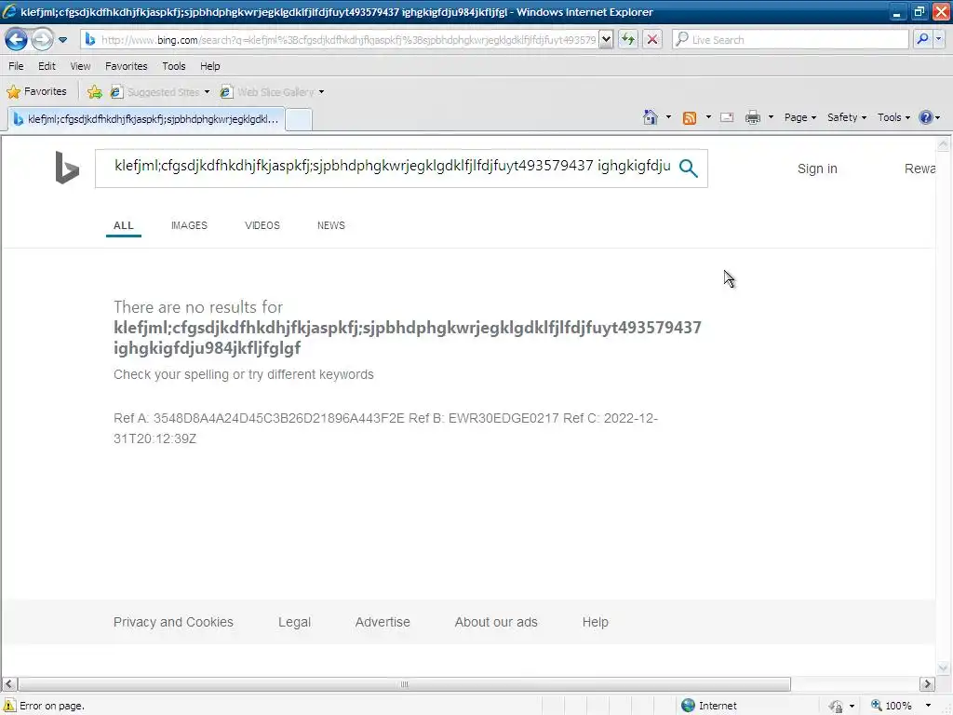Click the bing.com address bar

click(x=341, y=40)
